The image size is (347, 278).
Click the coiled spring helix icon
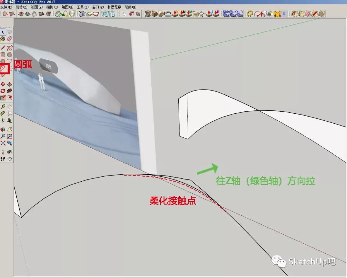pos(196,14)
